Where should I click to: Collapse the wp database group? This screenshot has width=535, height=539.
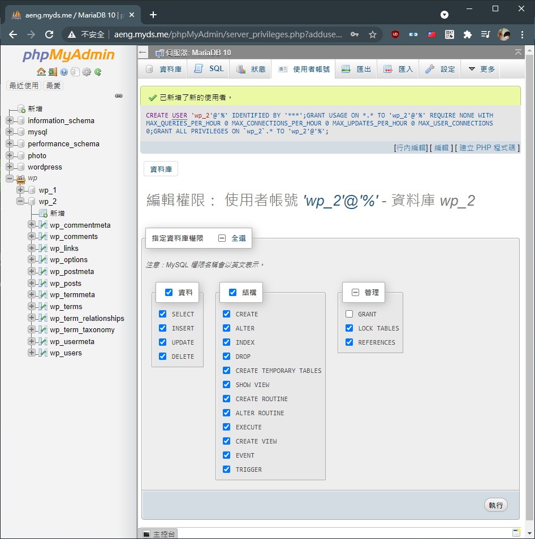[x=10, y=179]
